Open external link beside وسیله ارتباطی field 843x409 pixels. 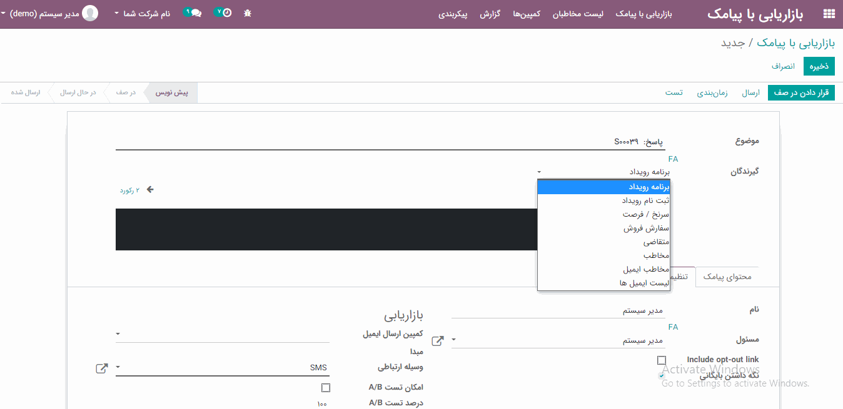(x=101, y=368)
